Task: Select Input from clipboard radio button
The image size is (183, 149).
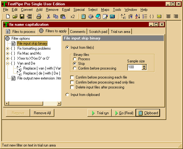Action: pyautogui.click(x=67, y=95)
